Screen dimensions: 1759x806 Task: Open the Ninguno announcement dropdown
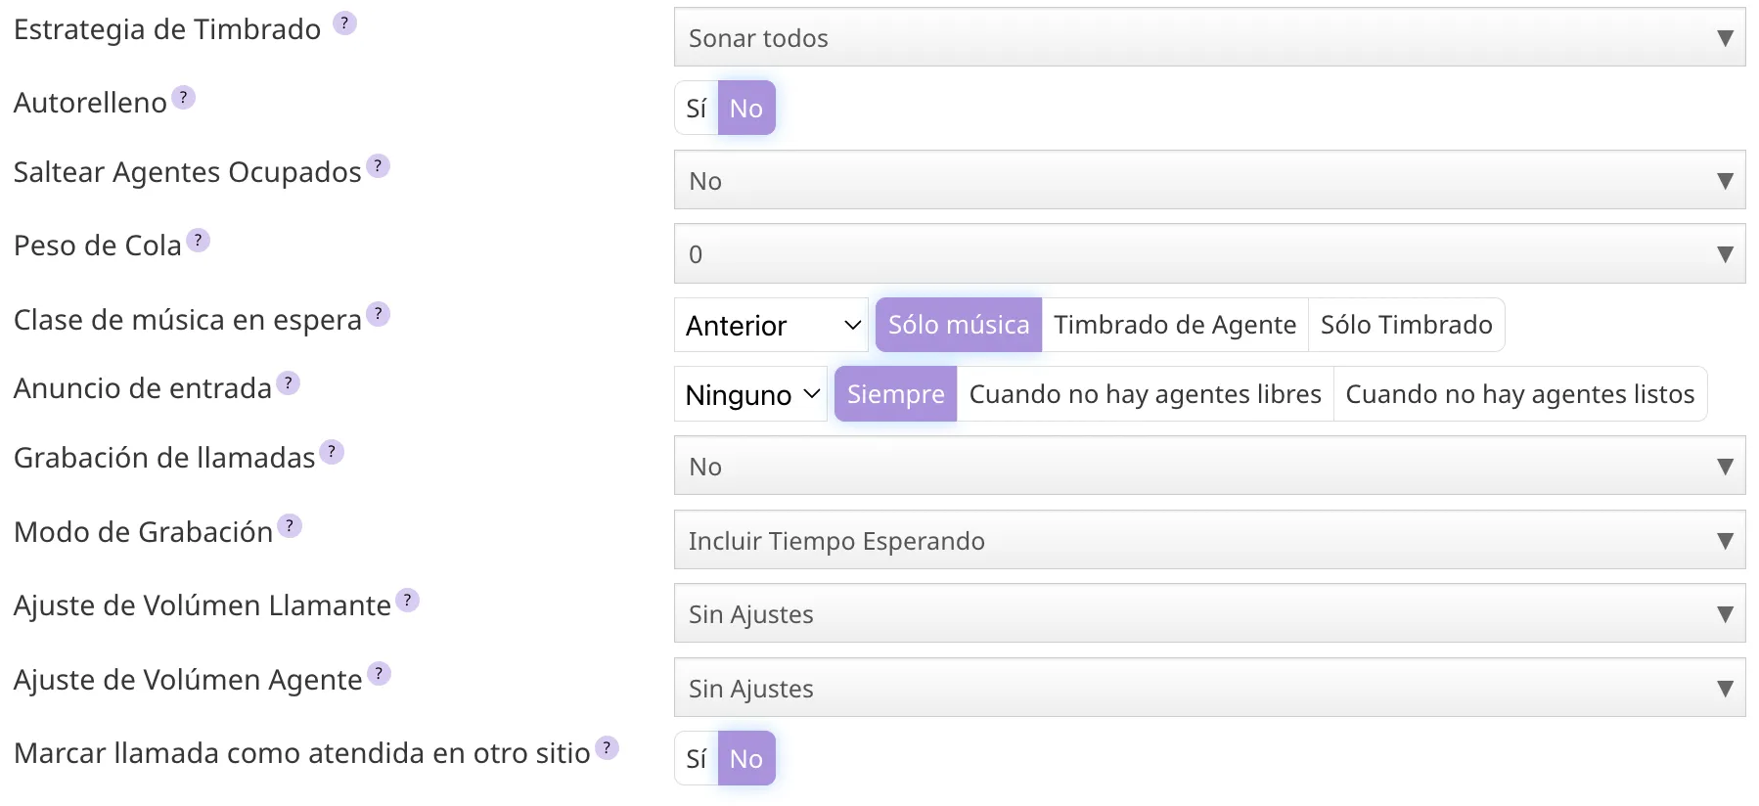pyautogui.click(x=750, y=394)
